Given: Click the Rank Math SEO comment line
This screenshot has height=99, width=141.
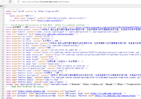Looking at the screenshot, I should click(47, 25).
